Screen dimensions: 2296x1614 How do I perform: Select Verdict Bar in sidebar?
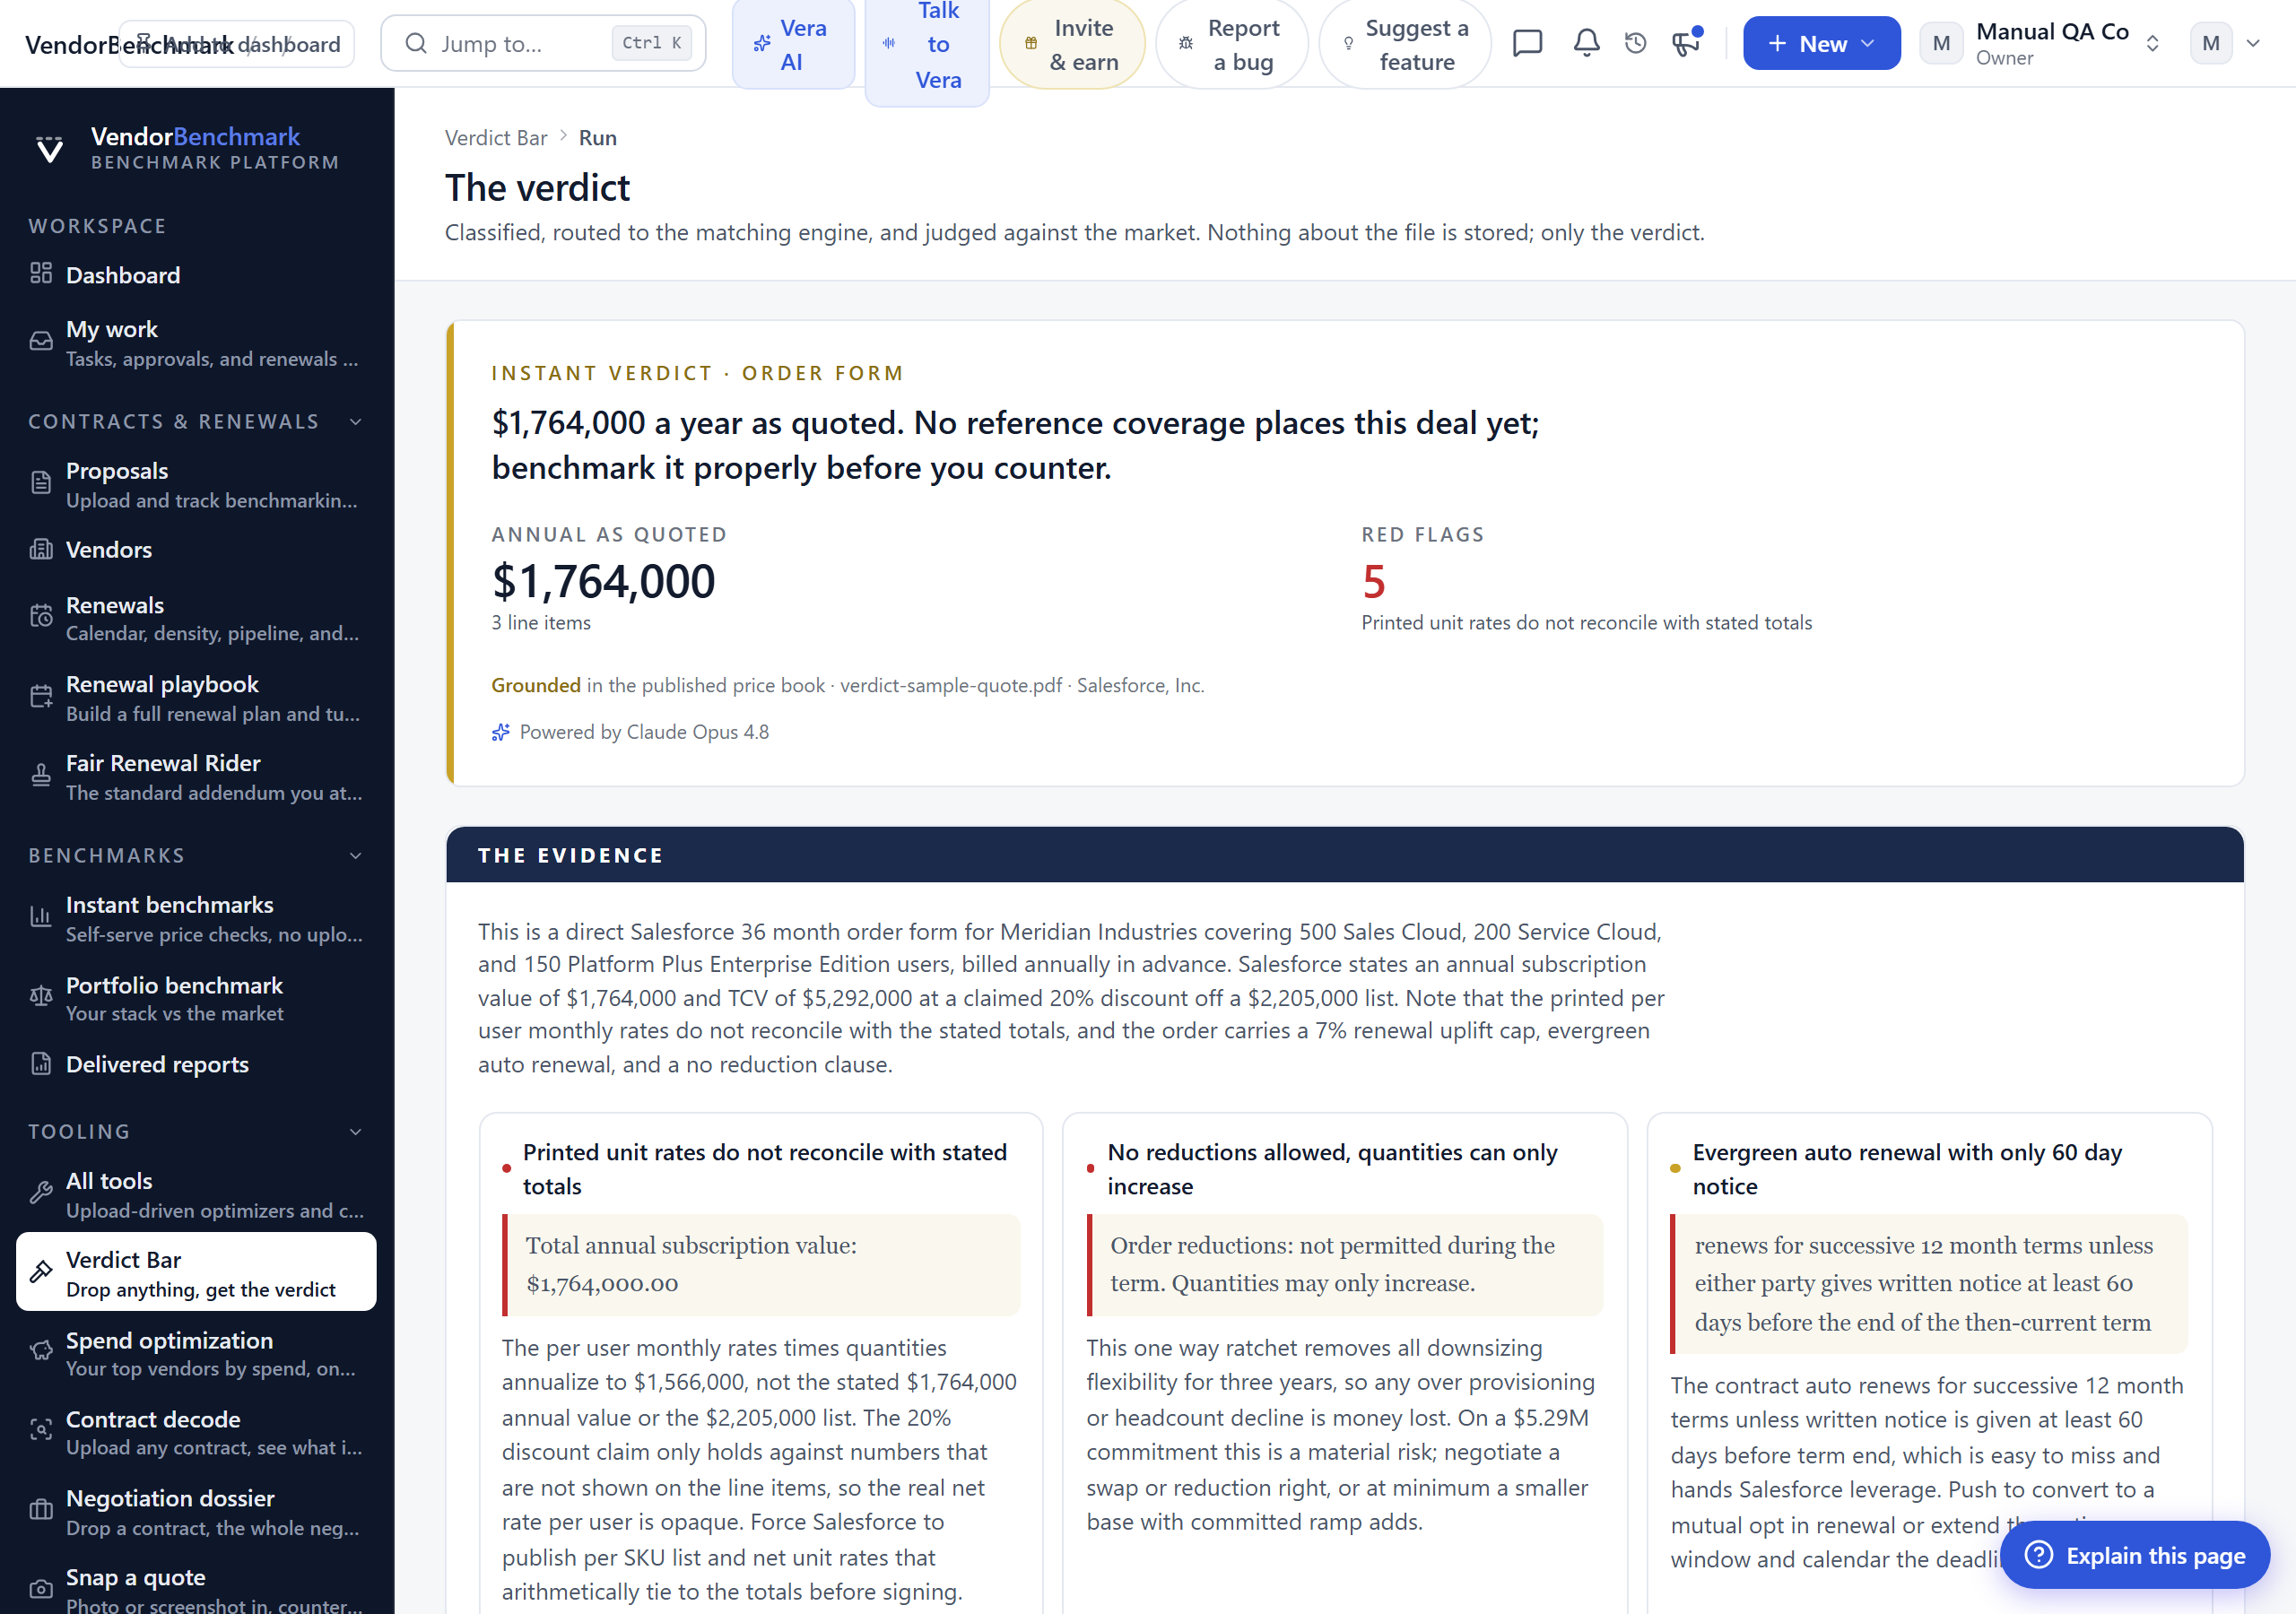[x=196, y=1272]
